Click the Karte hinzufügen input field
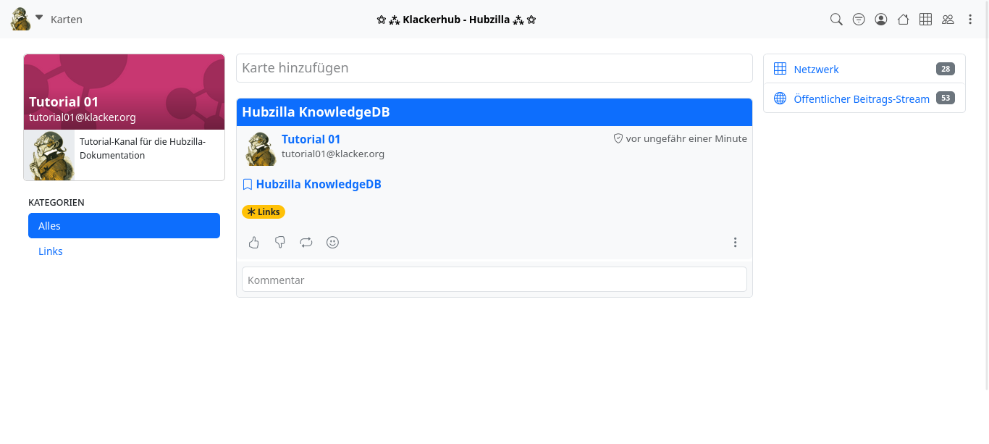The width and height of the screenshot is (989, 444). [494, 68]
